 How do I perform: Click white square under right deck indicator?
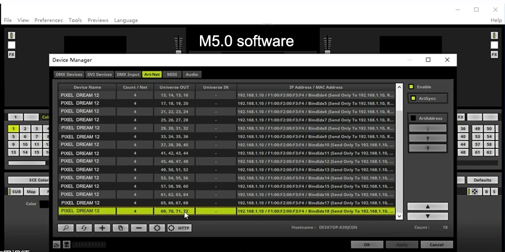(x=494, y=45)
